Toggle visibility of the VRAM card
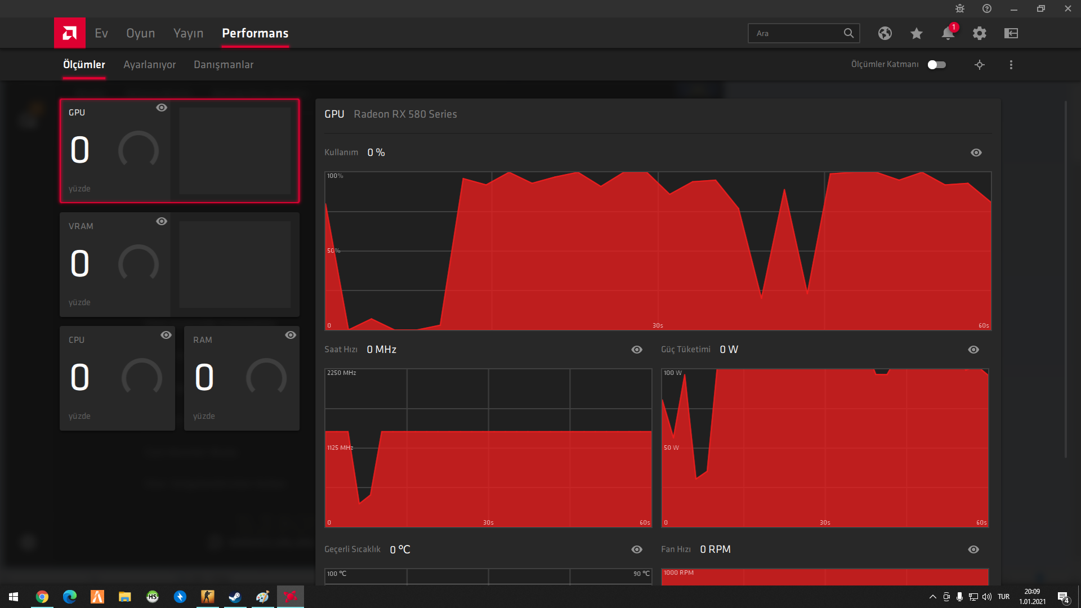 (x=162, y=221)
